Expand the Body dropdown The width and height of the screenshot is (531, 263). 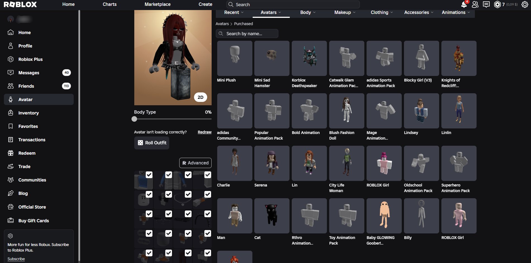[x=308, y=12]
